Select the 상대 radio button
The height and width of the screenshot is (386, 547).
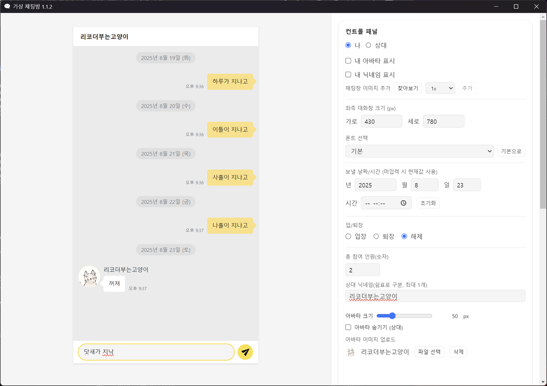(368, 45)
